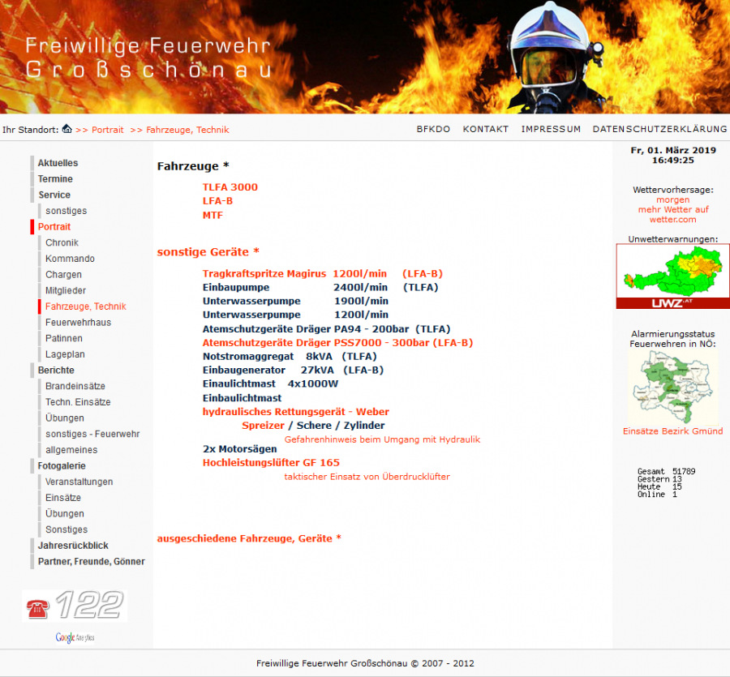Open the MTF vehicle link
Screen dimensions: 730x677
(213, 216)
